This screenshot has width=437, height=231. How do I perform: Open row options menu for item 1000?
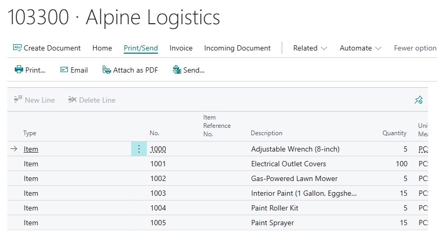[x=139, y=149]
